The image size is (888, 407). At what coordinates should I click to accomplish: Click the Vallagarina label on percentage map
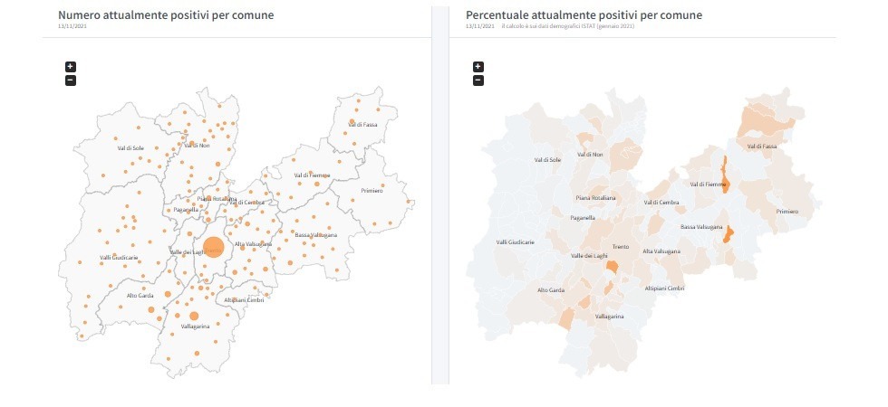[x=609, y=317]
